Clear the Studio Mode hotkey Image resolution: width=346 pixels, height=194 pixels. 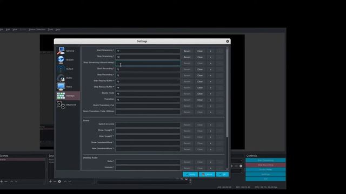click(x=200, y=94)
